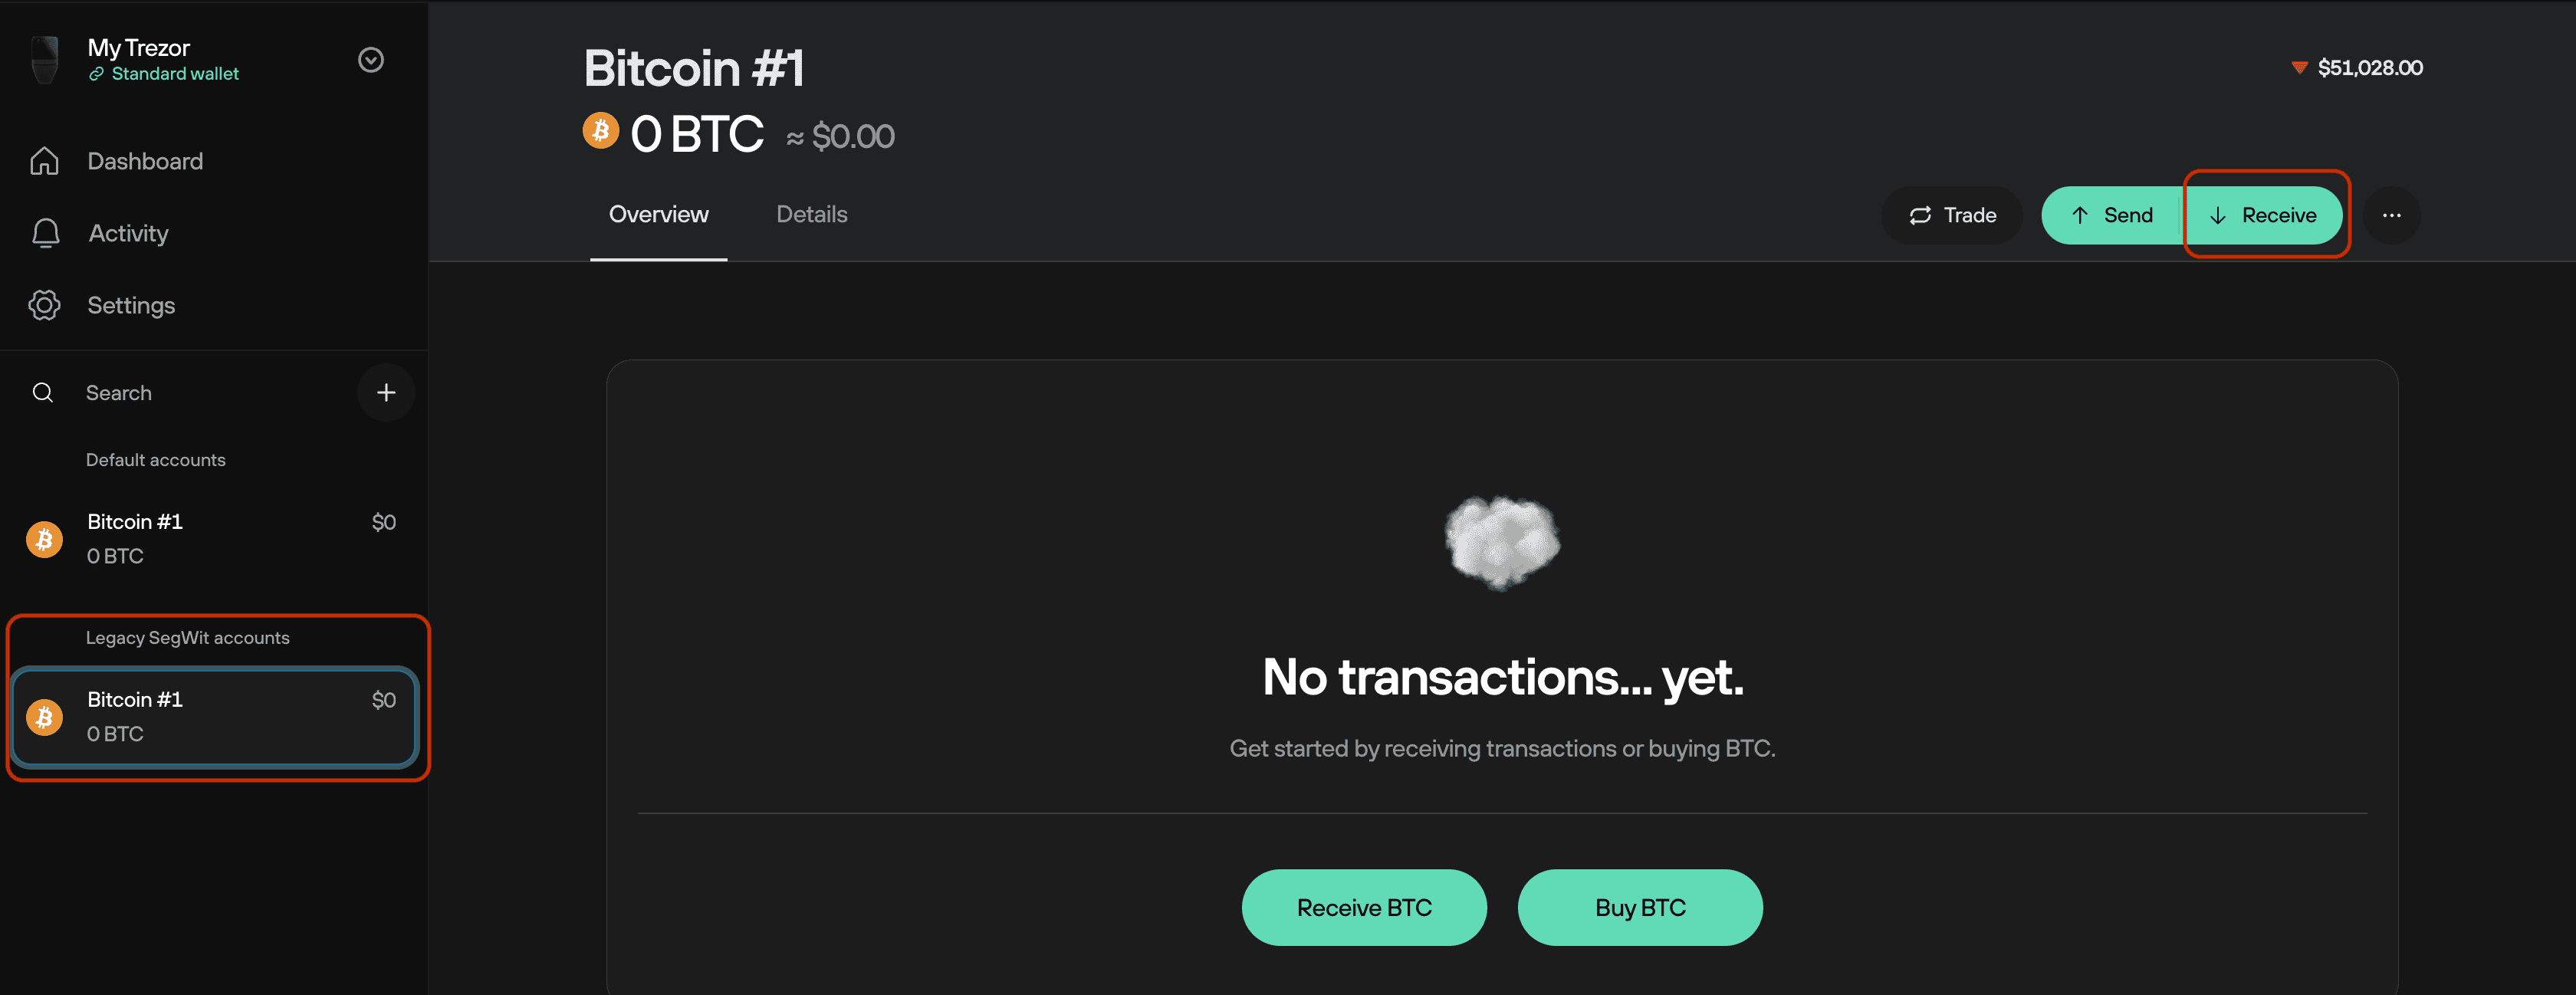Expand the My Trezor wallet switcher chevron
Image resolution: width=2576 pixels, height=995 pixels.
pos(371,60)
